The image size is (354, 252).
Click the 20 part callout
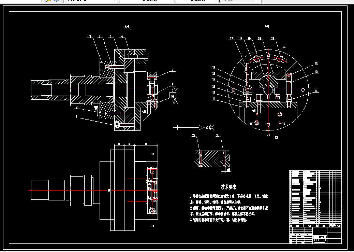(x=260, y=39)
